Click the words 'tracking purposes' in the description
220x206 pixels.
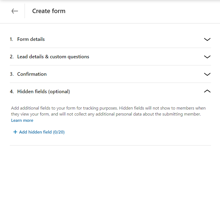coord(100,108)
